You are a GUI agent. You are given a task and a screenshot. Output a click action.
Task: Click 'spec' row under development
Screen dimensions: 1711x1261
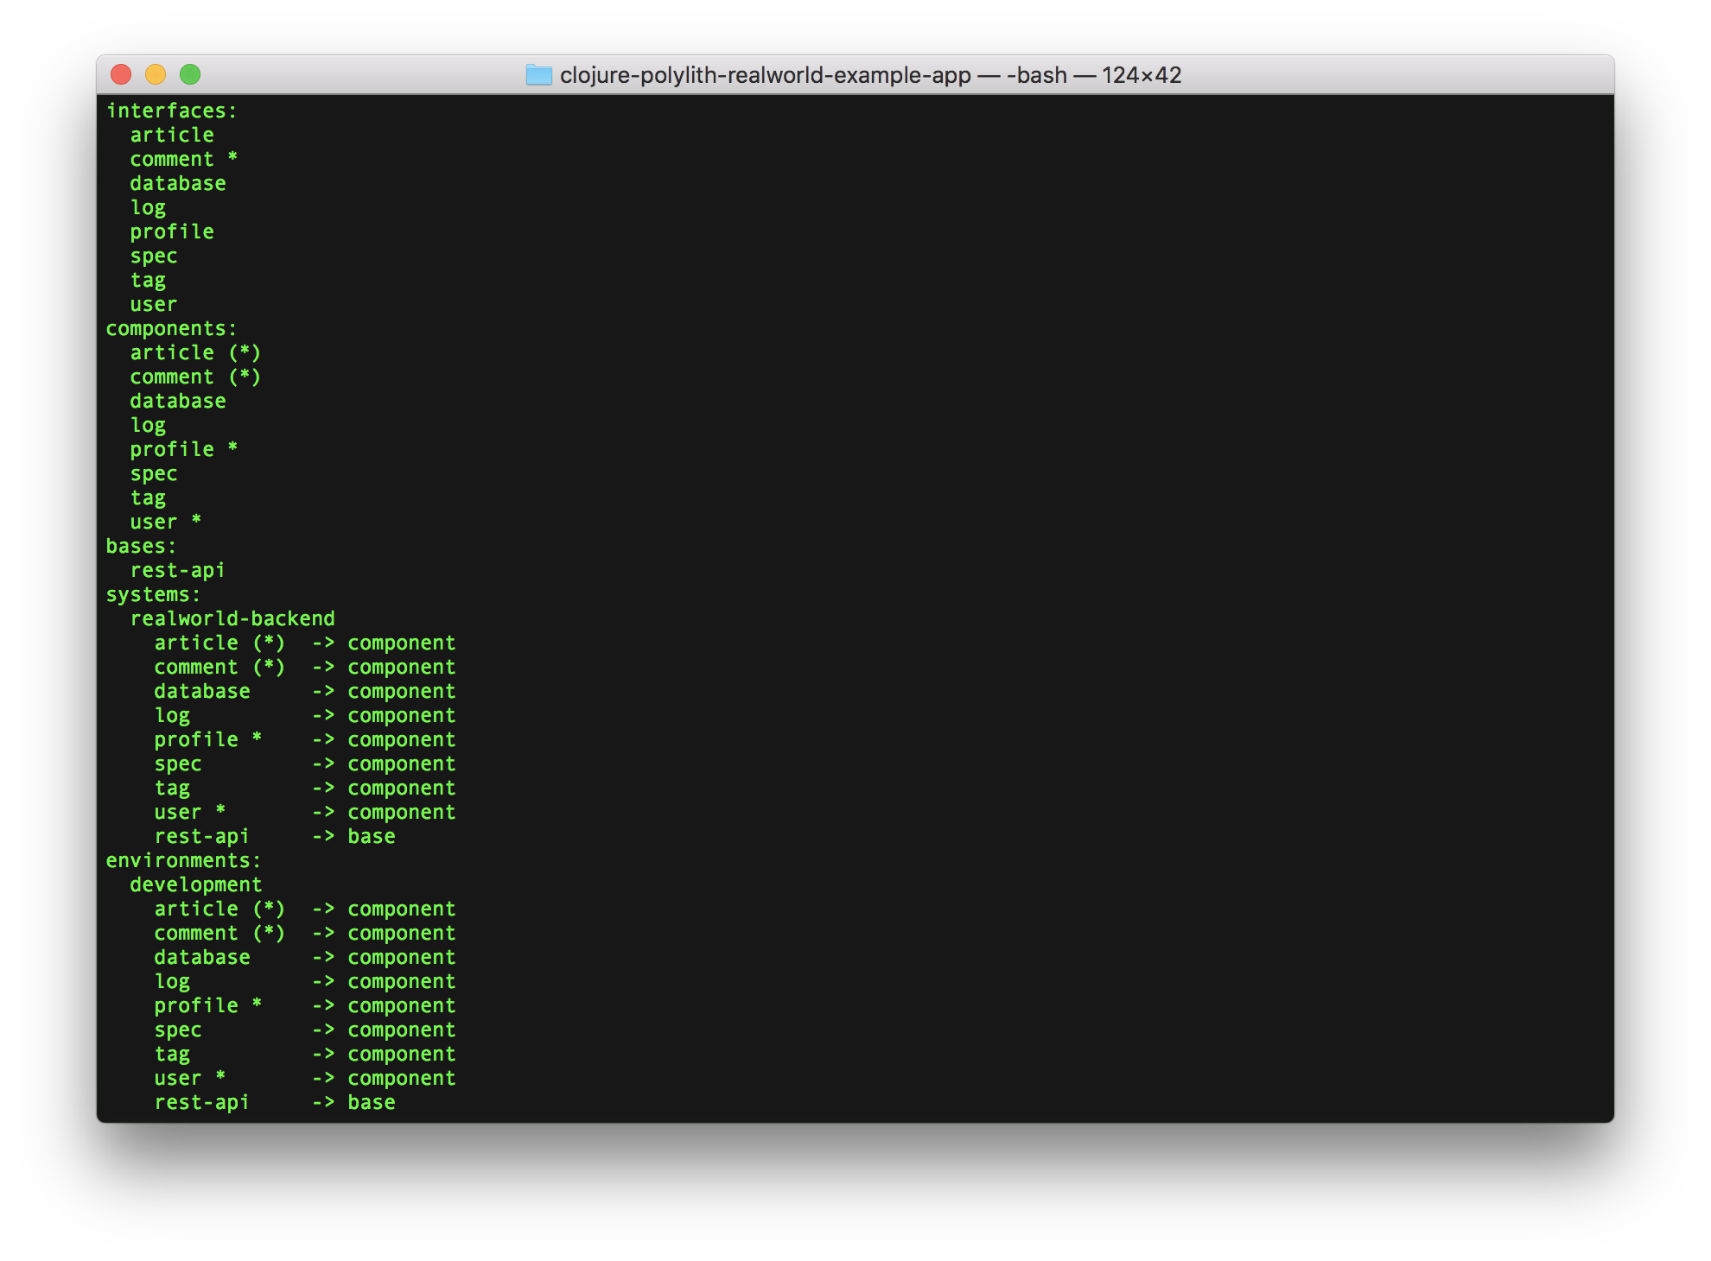tap(178, 1030)
